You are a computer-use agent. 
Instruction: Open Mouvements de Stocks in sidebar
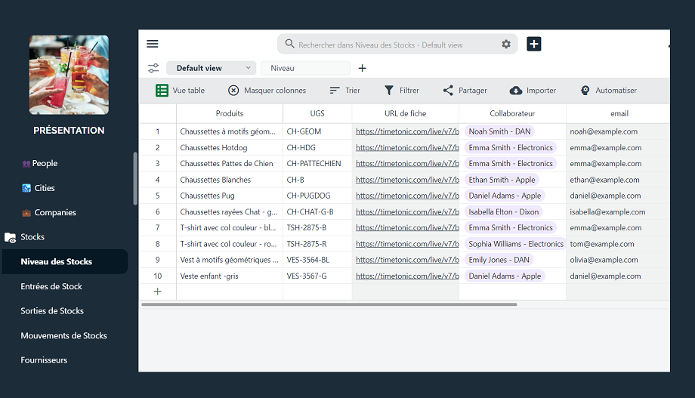point(63,335)
